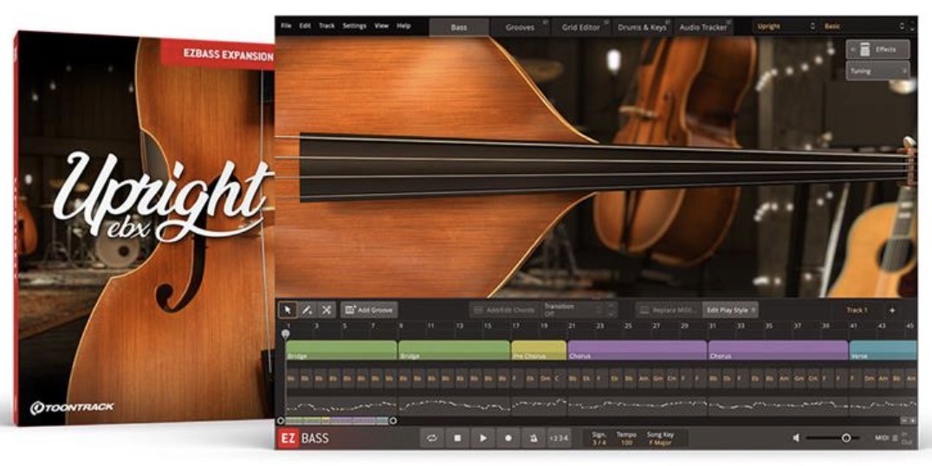Image resolution: width=932 pixels, height=466 pixels.
Task: Click the Stop button in transport
Action: click(x=457, y=438)
